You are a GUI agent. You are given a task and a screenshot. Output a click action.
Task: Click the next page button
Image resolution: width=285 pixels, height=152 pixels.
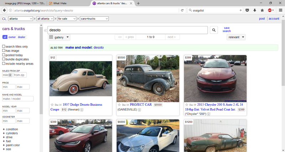[x=172, y=37]
